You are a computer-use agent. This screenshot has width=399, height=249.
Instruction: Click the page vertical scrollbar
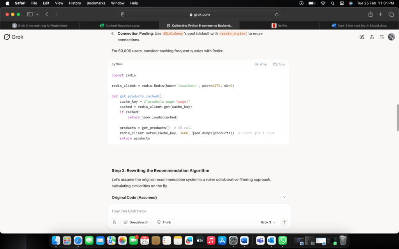397,117
